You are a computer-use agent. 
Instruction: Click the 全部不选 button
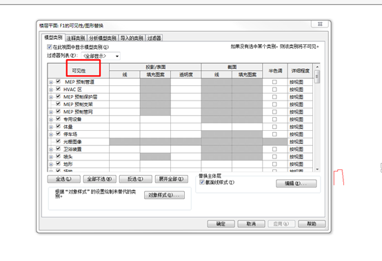(x=100, y=179)
